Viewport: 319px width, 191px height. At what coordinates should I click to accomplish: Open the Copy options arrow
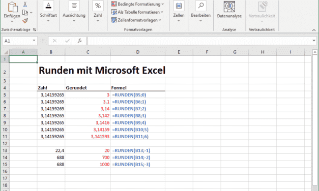pos(31,13)
